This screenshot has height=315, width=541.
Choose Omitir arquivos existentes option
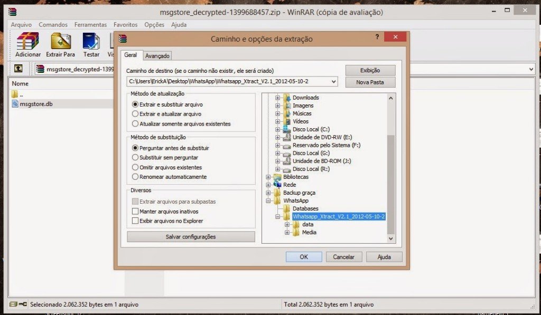pos(135,167)
